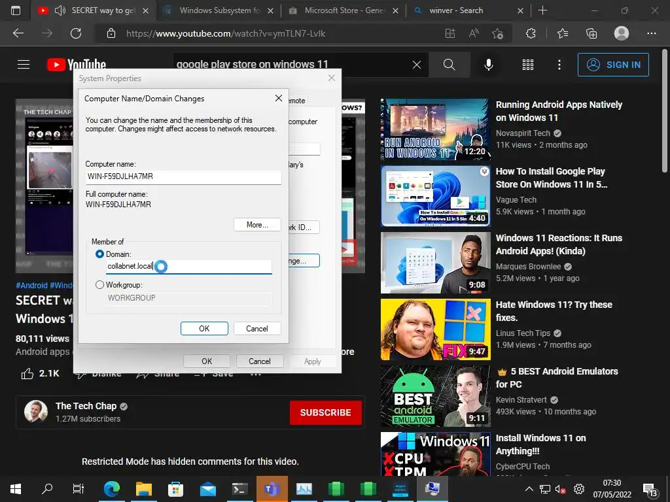Viewport: 670px width, 502px height.
Task: Open the YouTube apps grid icon
Action: click(x=528, y=65)
